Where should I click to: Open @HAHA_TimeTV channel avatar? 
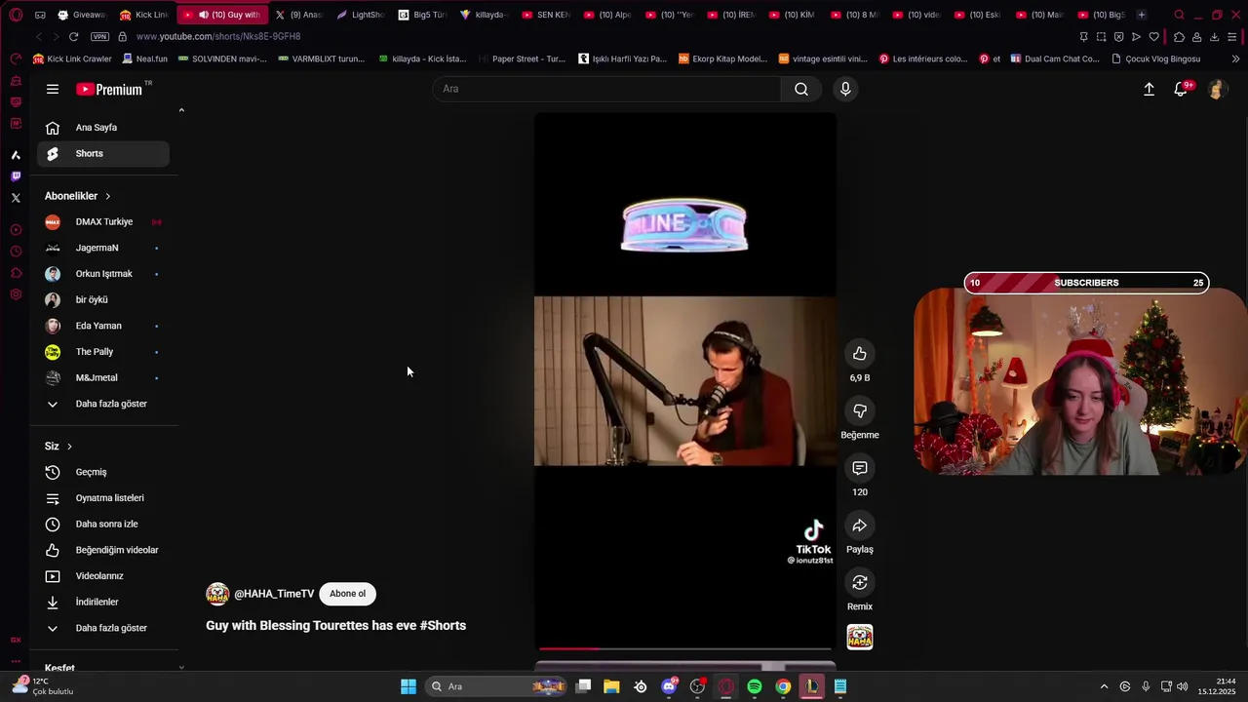click(217, 594)
